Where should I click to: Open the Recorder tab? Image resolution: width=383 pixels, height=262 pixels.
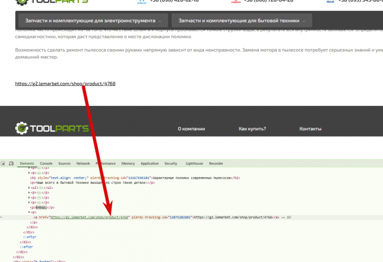coord(216,164)
